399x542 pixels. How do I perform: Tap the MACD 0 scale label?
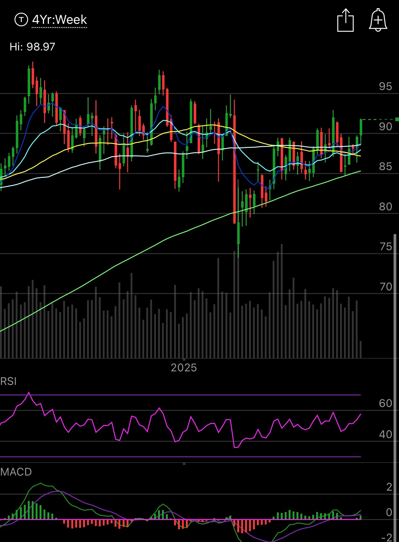tap(389, 512)
